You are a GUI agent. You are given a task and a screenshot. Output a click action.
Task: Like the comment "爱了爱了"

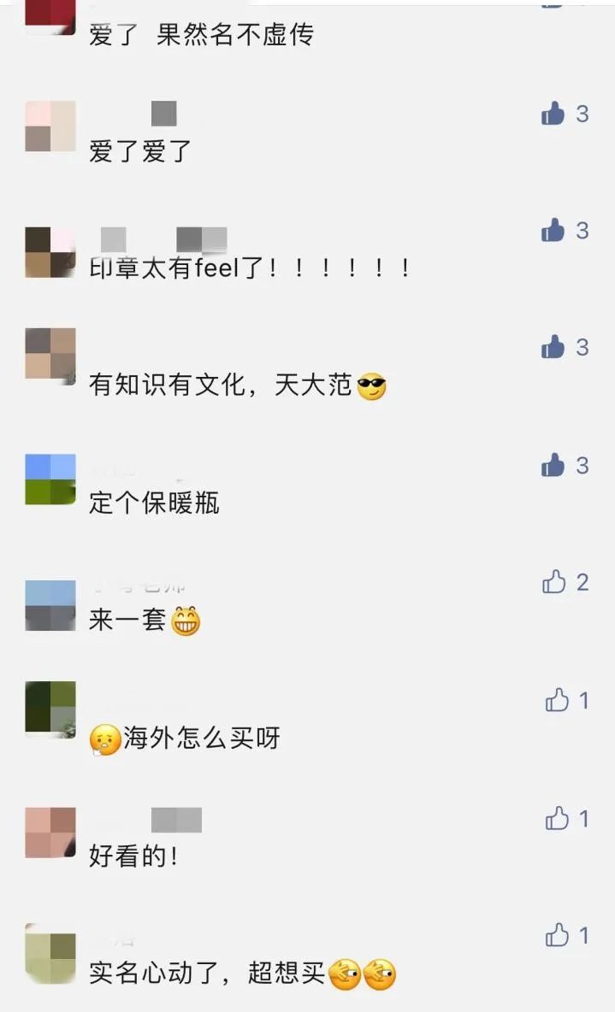553,114
